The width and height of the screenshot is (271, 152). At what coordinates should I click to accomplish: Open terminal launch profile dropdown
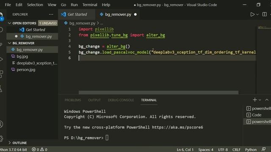pyautogui.click(x=260, y=100)
